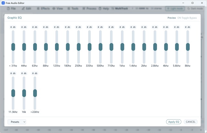Click the 2.8khz slider handle
207x133 pixels.
click(x=155, y=47)
